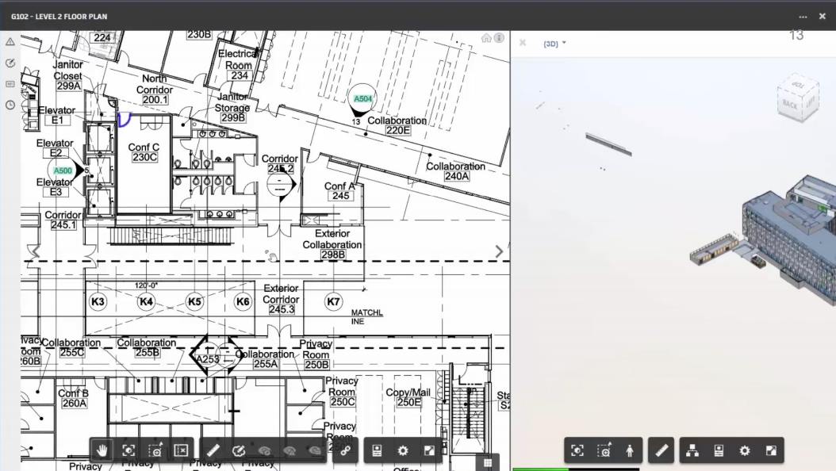This screenshot has height=471, width=836.
Task: Activate Zoom Window in 3D viewer toolbar
Action: (x=604, y=450)
